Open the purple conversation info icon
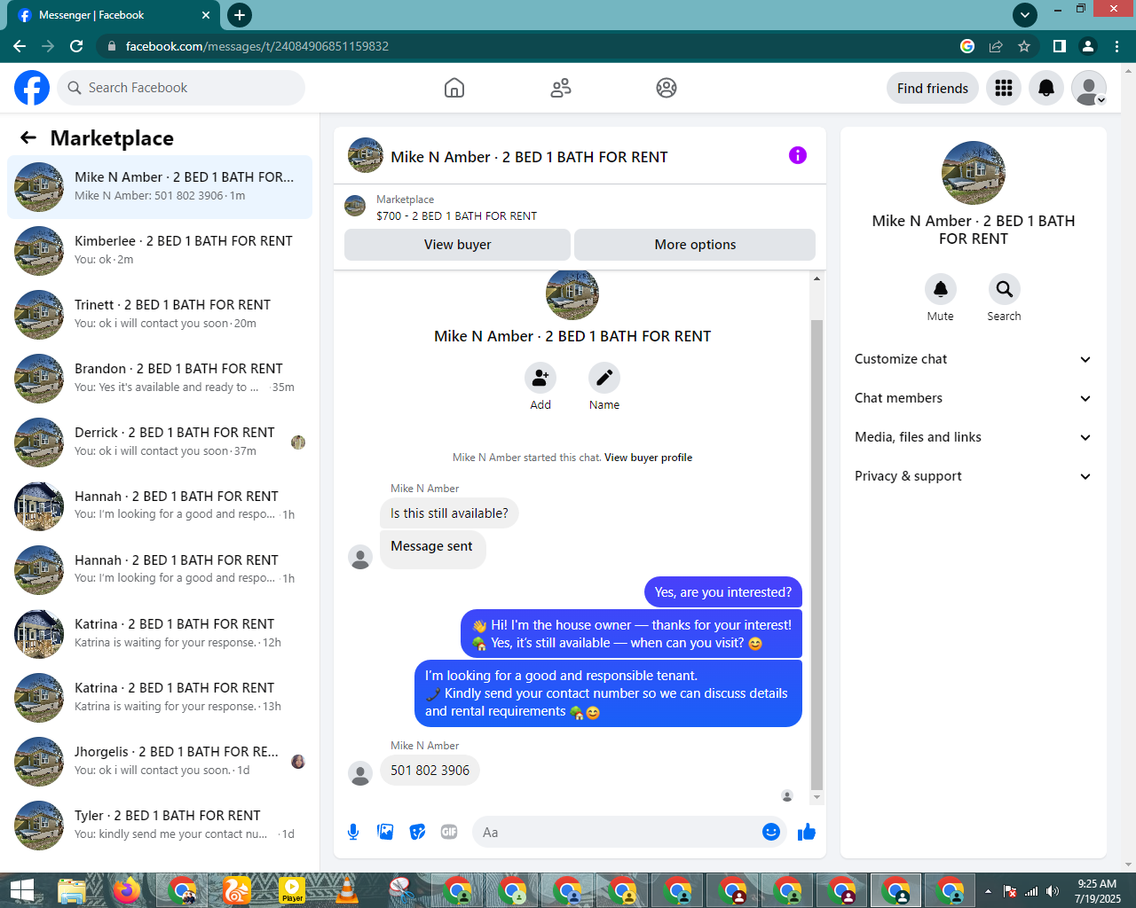Screen dimensions: 1136x908 point(798,155)
